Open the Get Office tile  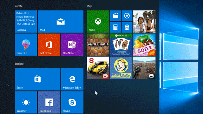49,45
